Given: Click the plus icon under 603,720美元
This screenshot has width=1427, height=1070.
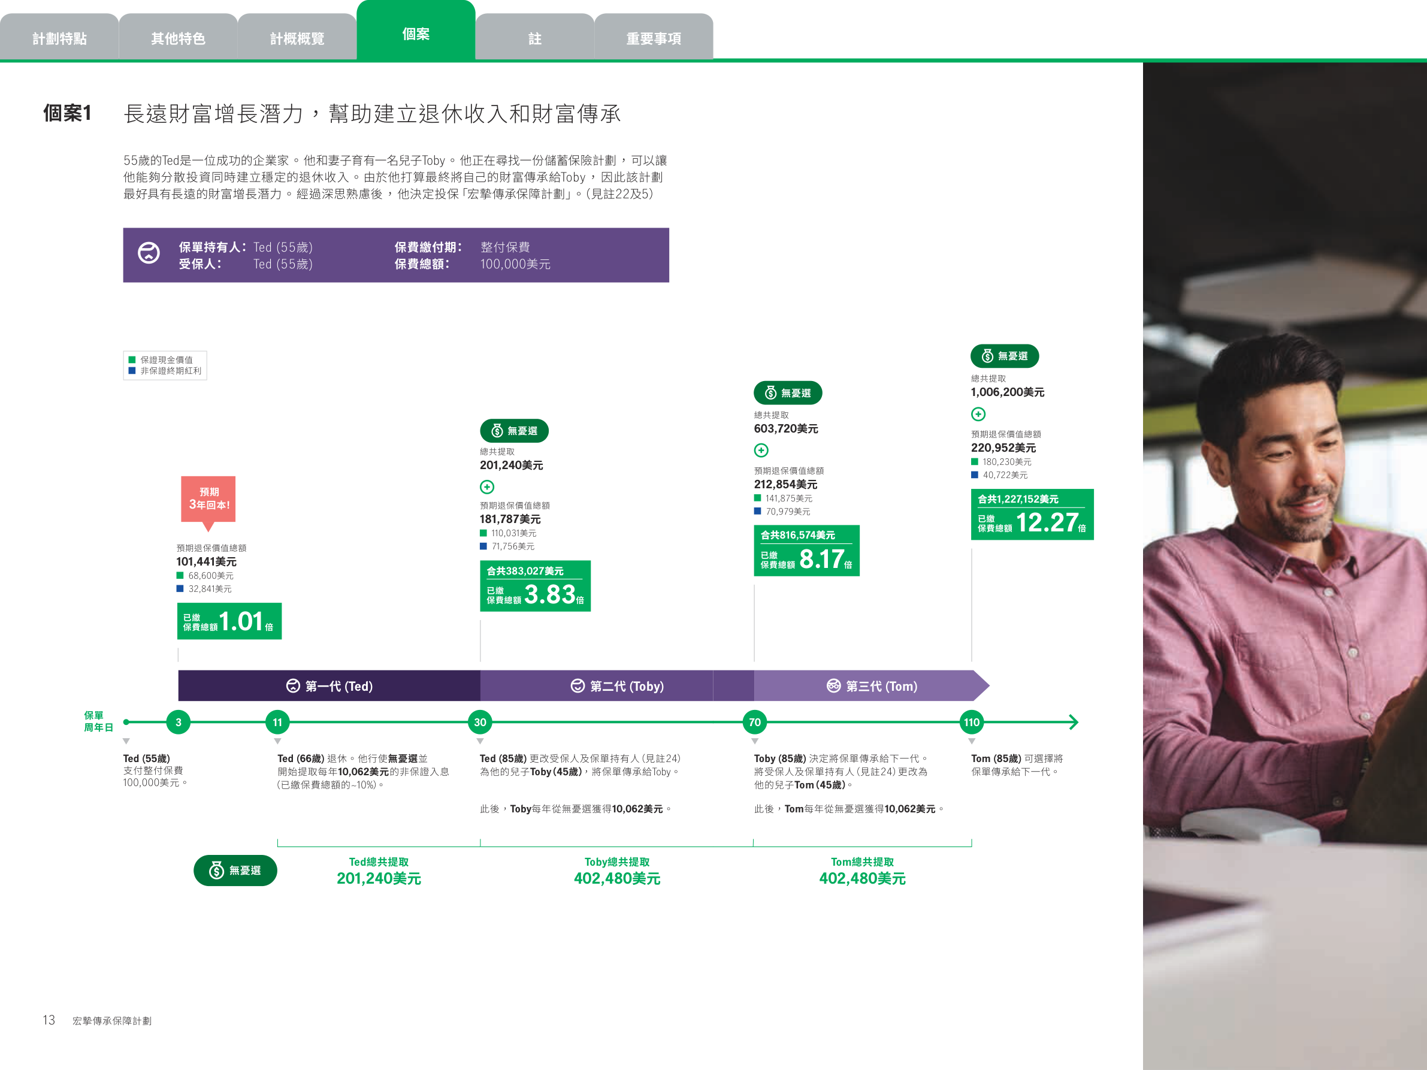Looking at the screenshot, I should (761, 450).
